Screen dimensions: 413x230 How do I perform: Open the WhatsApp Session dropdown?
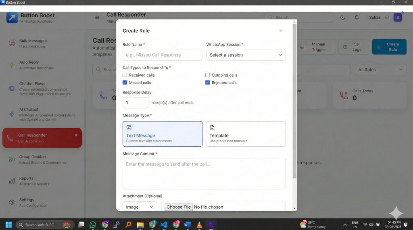[x=246, y=55]
